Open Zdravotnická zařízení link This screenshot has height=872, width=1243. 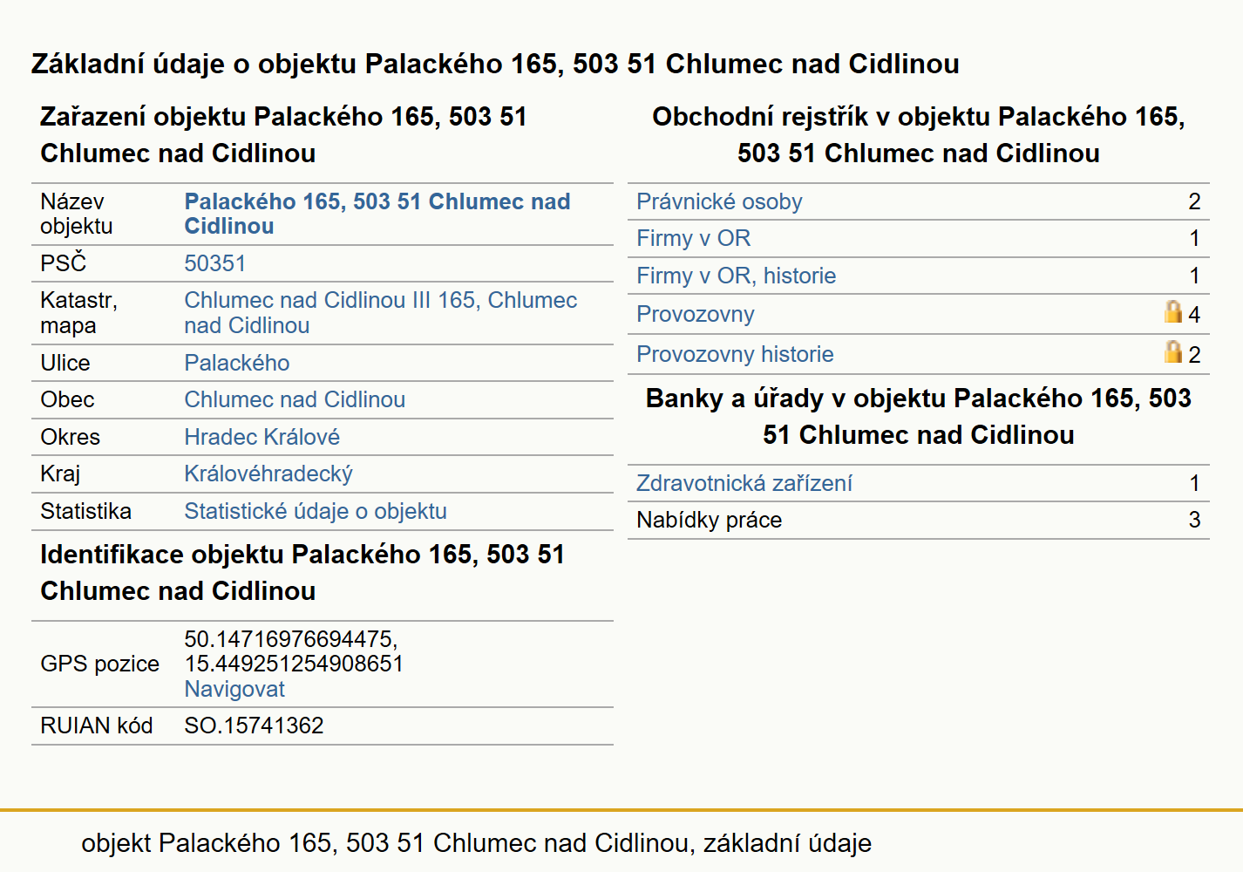click(744, 483)
